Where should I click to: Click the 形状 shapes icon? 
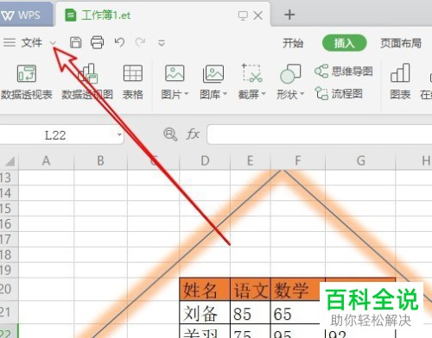[290, 73]
